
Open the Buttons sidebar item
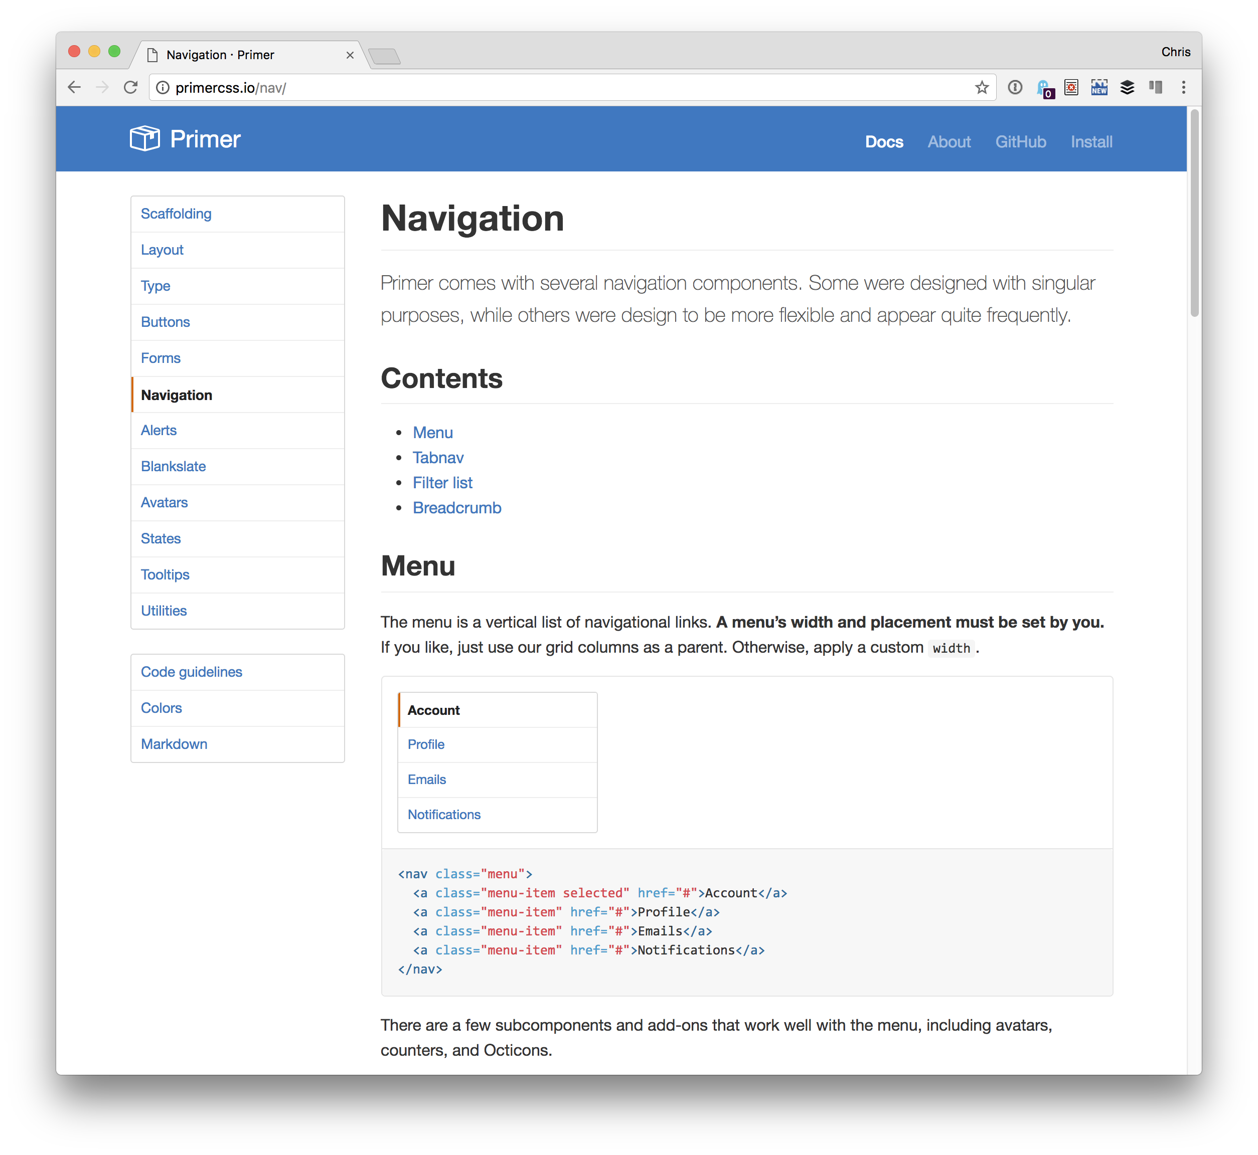tap(238, 322)
